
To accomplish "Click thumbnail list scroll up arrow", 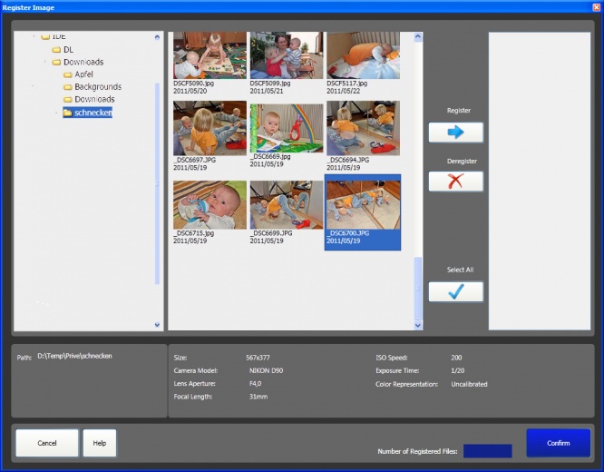I will coord(418,37).
